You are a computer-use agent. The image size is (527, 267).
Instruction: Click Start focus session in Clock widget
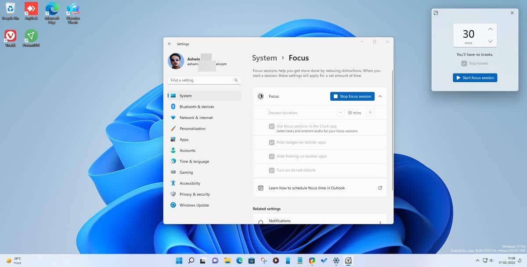point(475,78)
